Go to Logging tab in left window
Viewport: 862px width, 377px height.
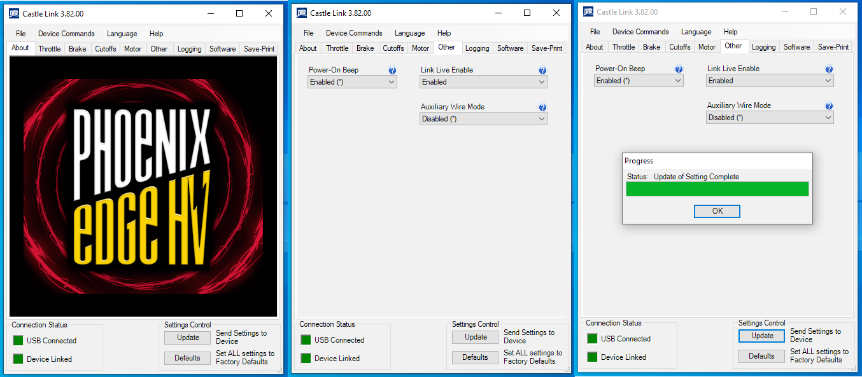[190, 49]
